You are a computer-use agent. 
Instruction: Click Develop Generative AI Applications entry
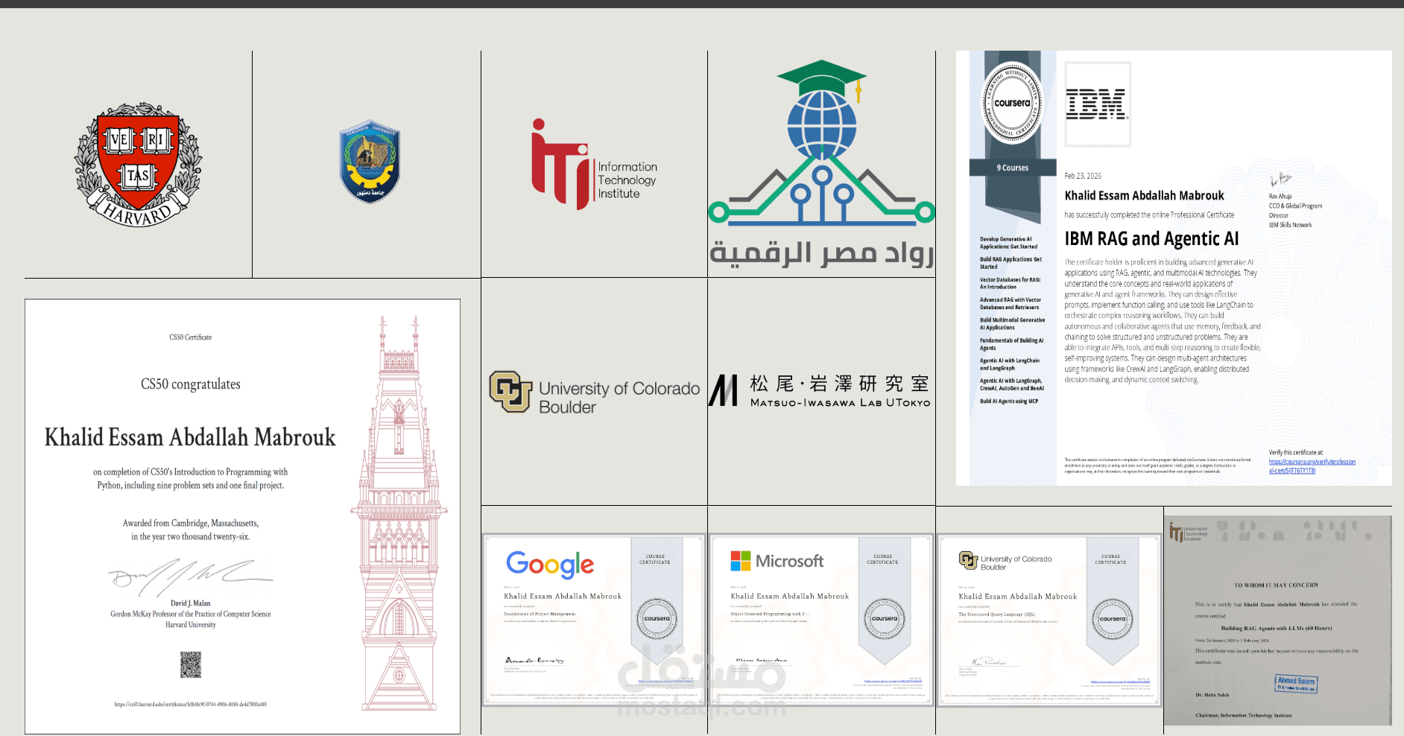tap(1008, 243)
